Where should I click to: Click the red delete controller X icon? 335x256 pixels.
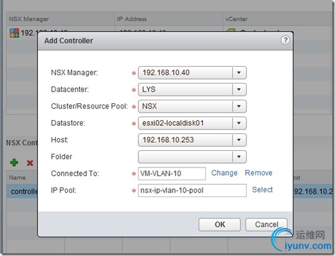click(x=30, y=163)
